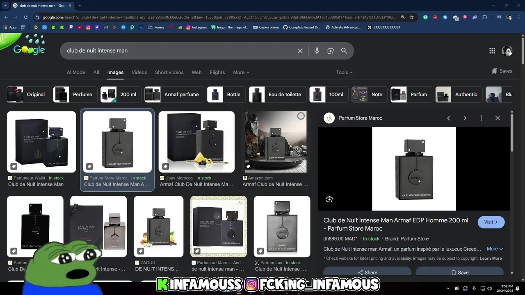Filter images by the Eau de toilette chip
525x295 pixels.
pyautogui.click(x=278, y=94)
